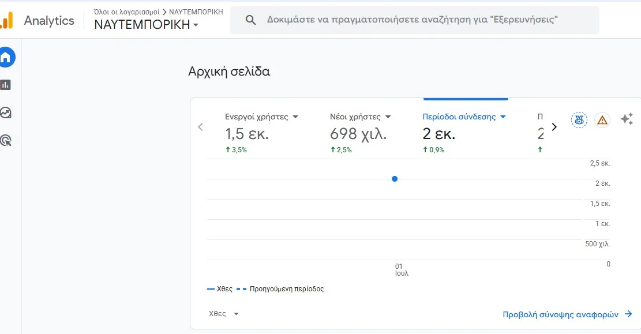Show previous metrics with left chevron
Image resolution: width=641 pixels, height=334 pixels.
point(200,127)
